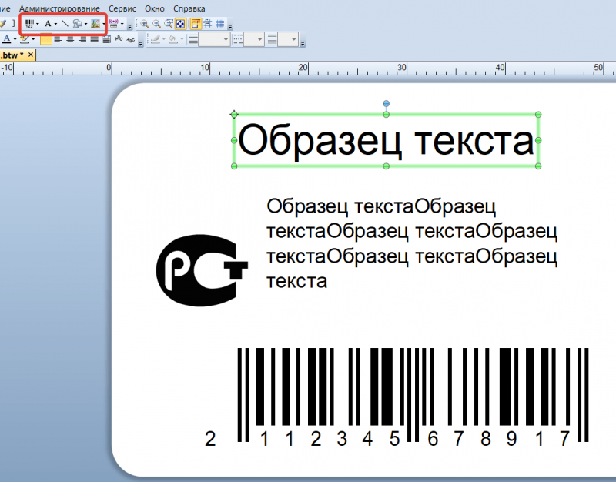Open the Справка menu
The image size is (616, 482).
tap(189, 8)
